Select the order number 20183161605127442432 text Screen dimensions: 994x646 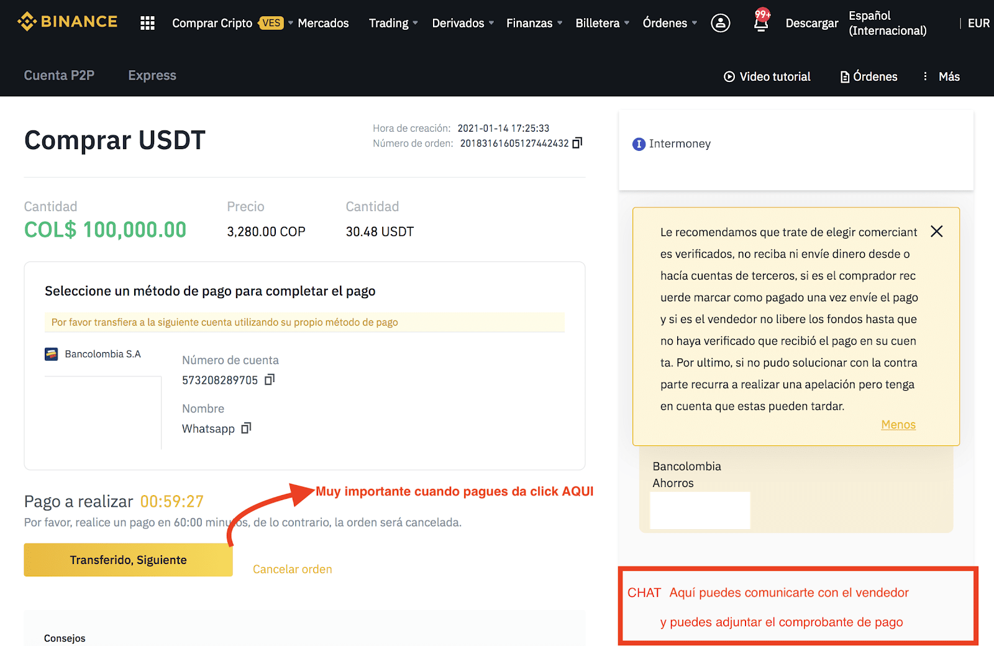(514, 143)
